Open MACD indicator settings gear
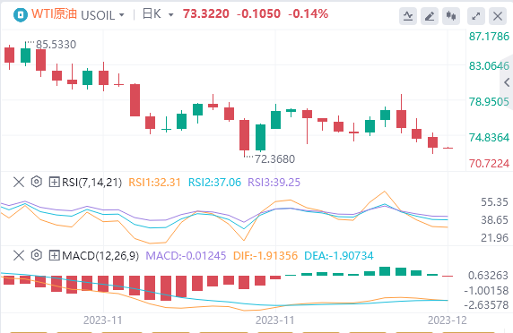Viewport: 513px width, 333px height. click(x=36, y=255)
